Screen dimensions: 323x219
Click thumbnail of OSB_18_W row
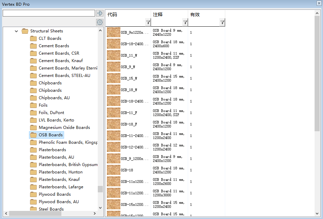pos(114,90)
